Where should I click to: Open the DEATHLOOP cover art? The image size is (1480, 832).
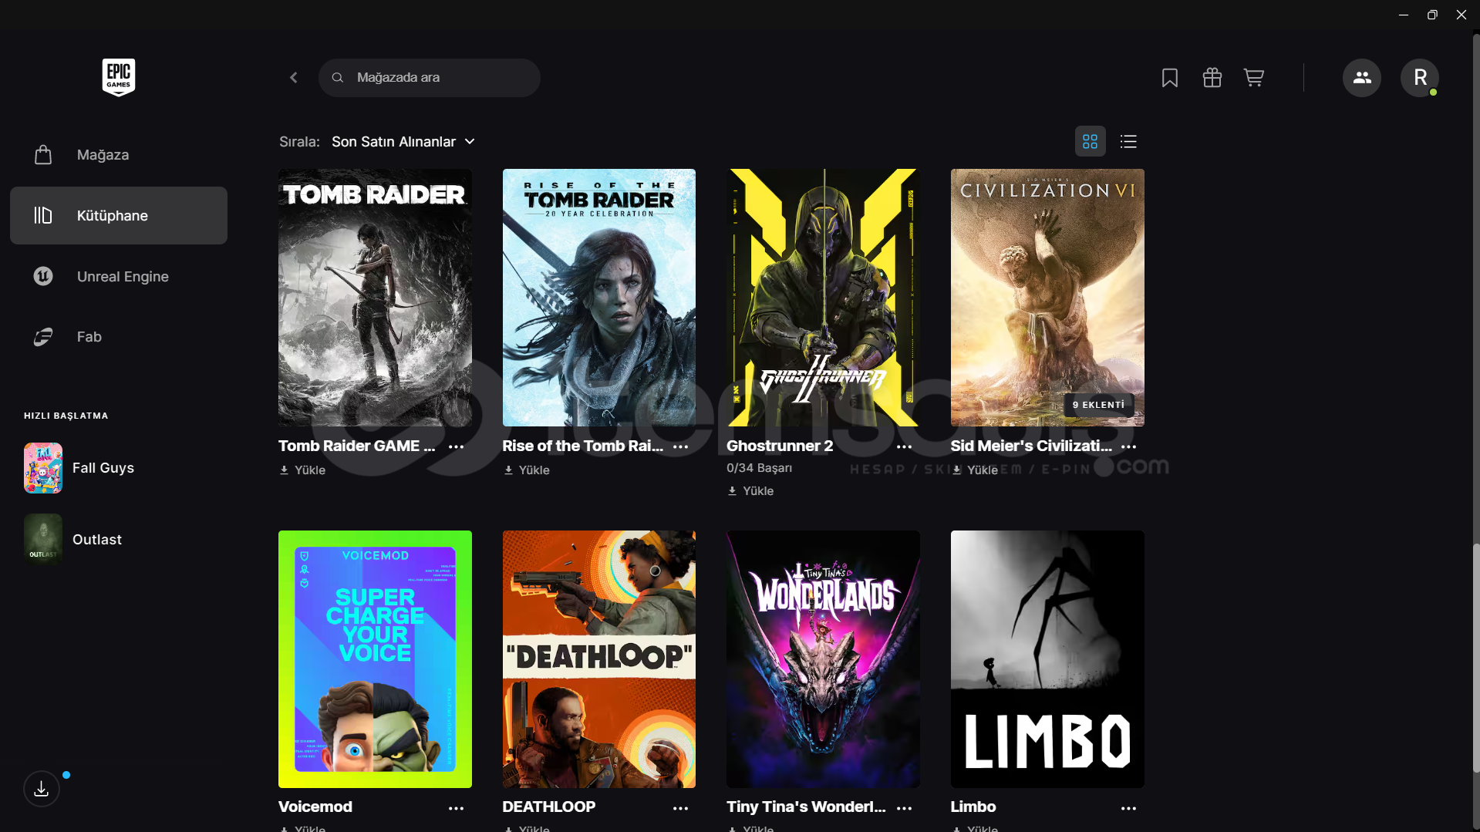pyautogui.click(x=599, y=659)
